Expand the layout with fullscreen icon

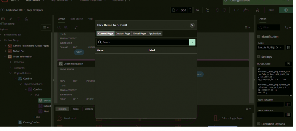(76, 28)
